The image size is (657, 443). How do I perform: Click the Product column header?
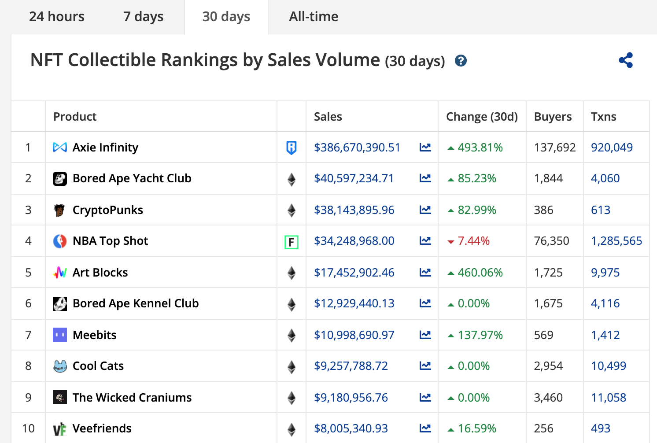click(75, 116)
